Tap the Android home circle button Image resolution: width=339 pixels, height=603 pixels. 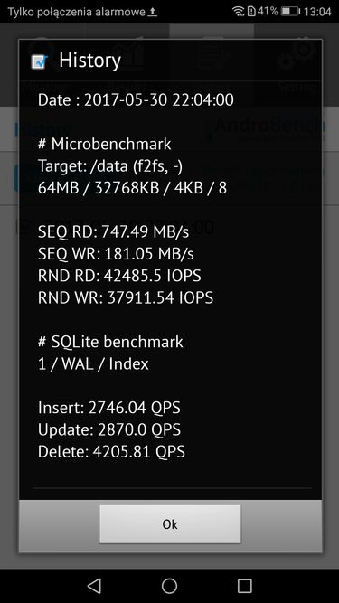[x=170, y=586]
